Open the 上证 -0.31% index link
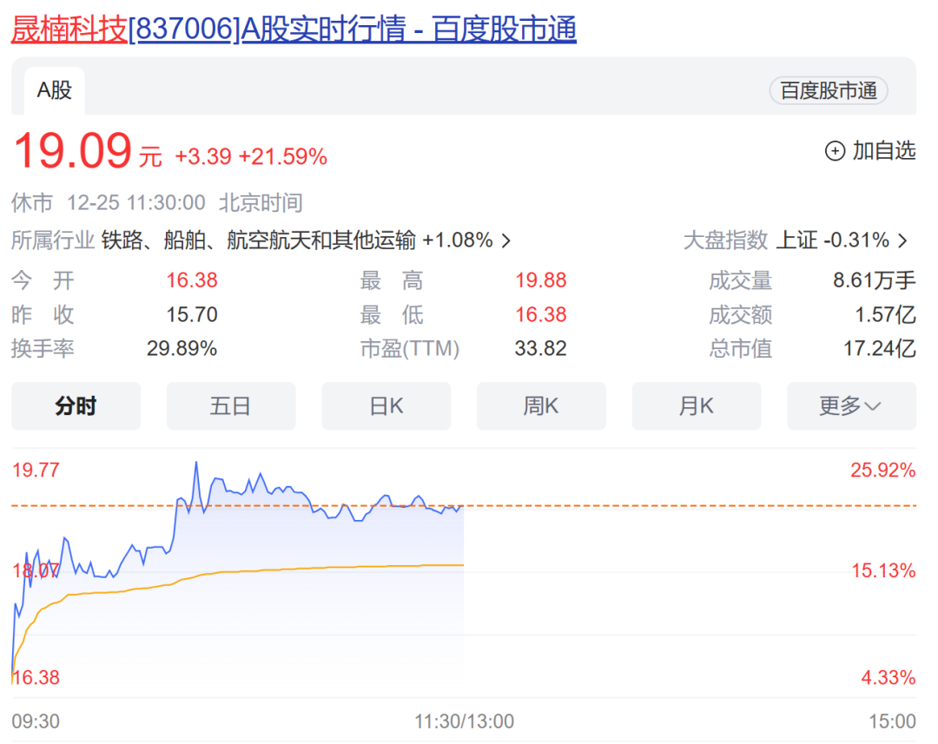This screenshot has height=744, width=938. point(832,240)
